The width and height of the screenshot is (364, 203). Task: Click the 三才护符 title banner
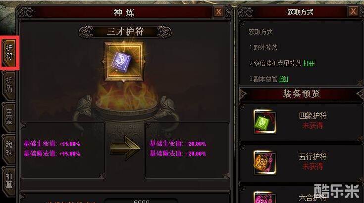(125, 32)
